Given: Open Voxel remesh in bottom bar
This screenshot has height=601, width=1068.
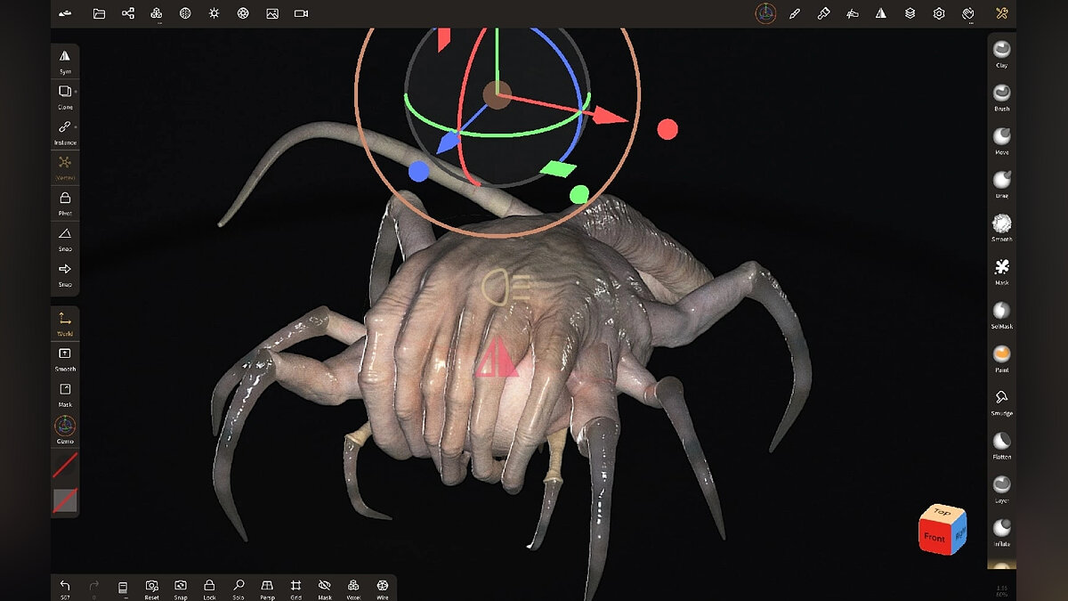Looking at the screenshot, I should (x=353, y=588).
